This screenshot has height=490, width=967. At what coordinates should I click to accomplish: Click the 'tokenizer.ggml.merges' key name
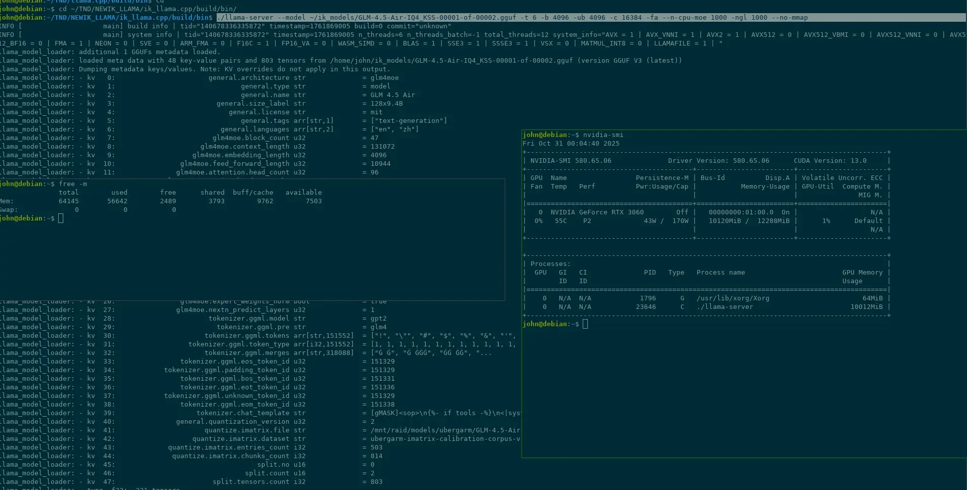(x=247, y=353)
